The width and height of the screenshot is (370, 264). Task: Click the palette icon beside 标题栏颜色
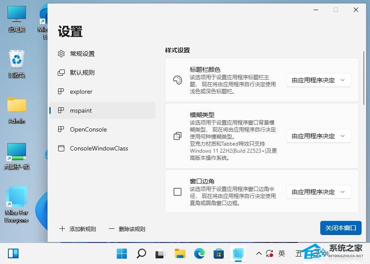pyautogui.click(x=178, y=80)
